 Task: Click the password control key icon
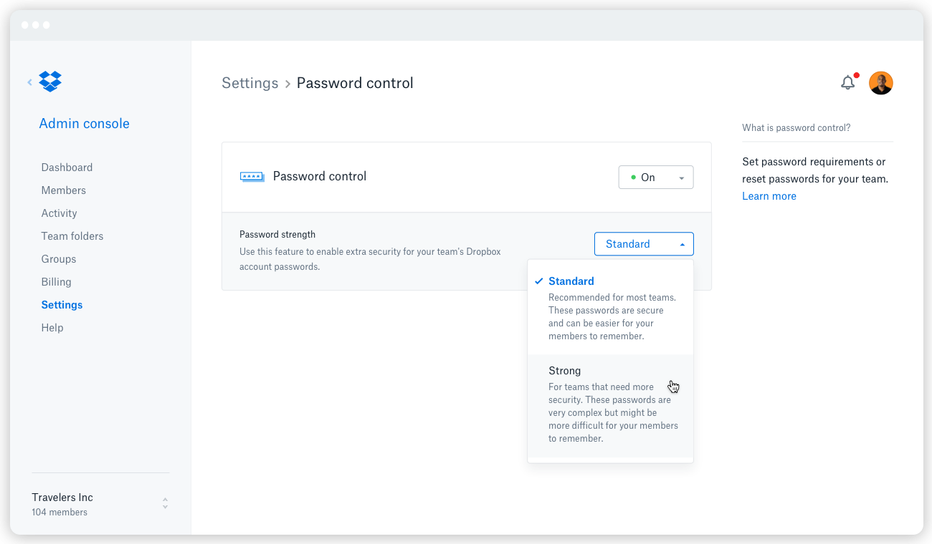pos(252,177)
